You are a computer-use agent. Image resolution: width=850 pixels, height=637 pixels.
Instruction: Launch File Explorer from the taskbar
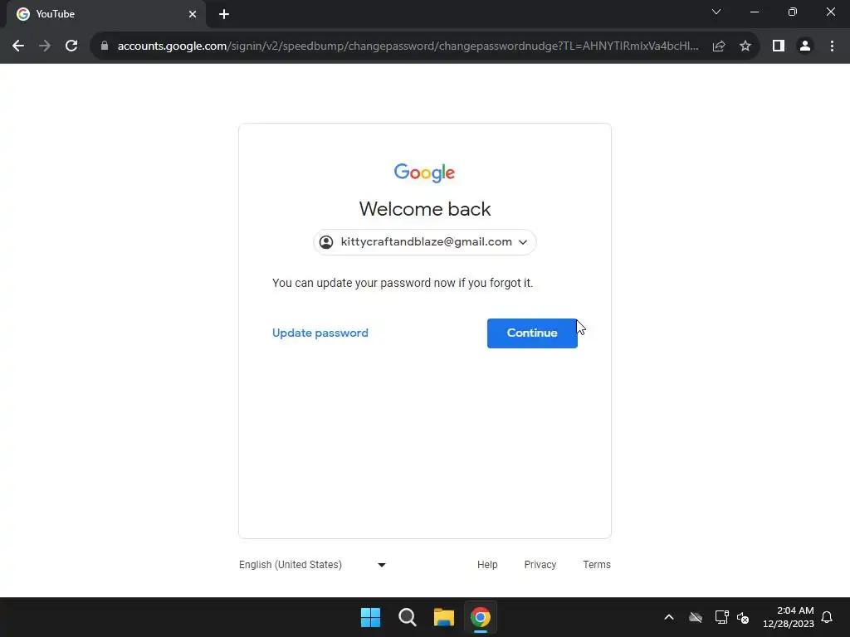pyautogui.click(x=444, y=617)
